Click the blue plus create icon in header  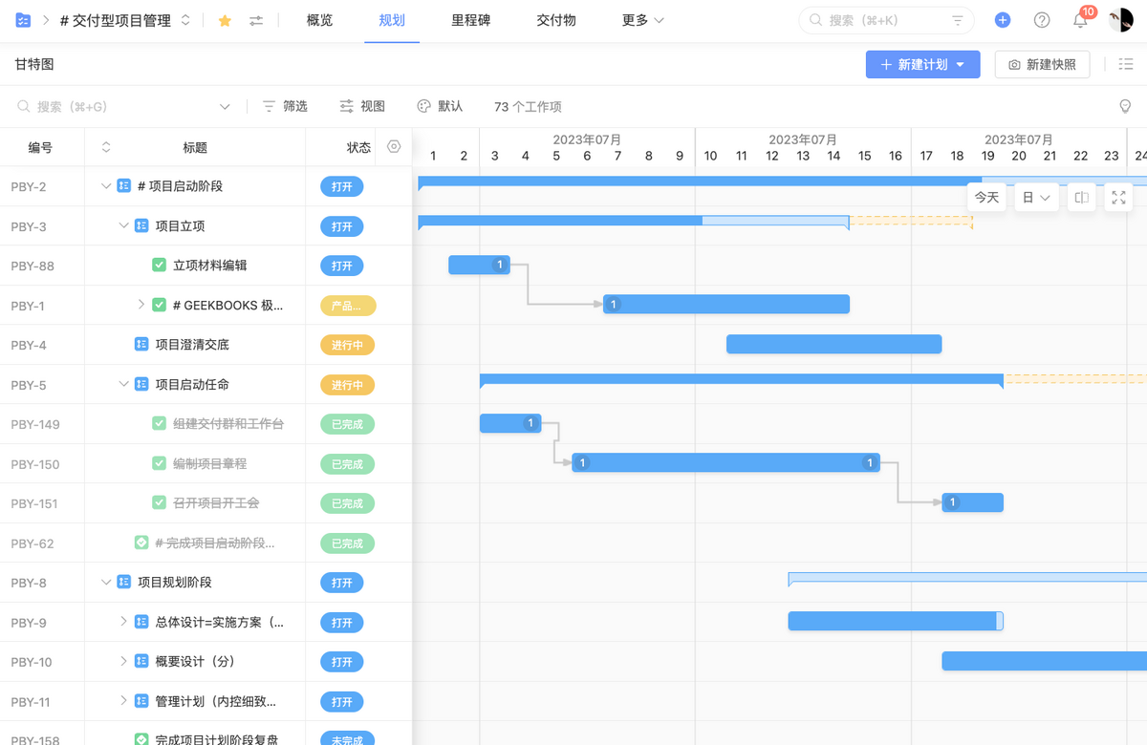[1002, 19]
